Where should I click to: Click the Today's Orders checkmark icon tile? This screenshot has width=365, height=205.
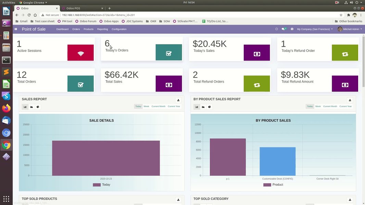(x=169, y=52)
